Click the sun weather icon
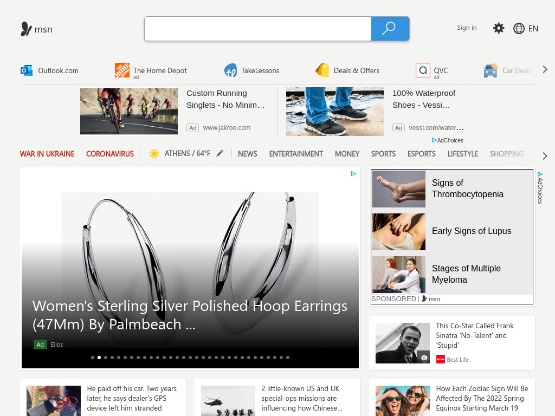Viewport: 555px width, 416px height. pyautogui.click(x=154, y=154)
